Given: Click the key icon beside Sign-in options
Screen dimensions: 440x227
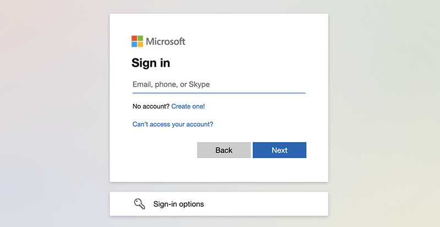Looking at the screenshot, I should click(x=139, y=204).
